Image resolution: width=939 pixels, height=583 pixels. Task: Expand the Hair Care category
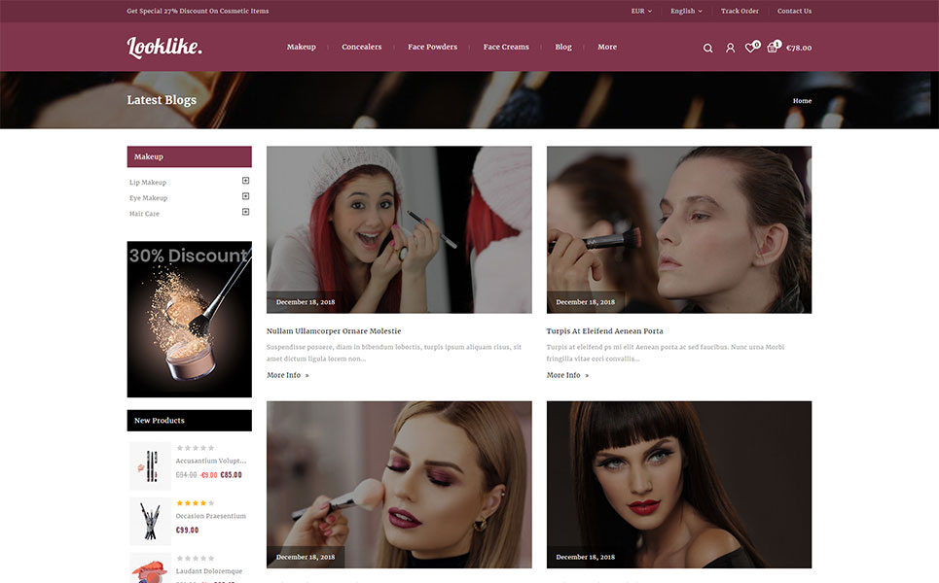[x=245, y=212]
